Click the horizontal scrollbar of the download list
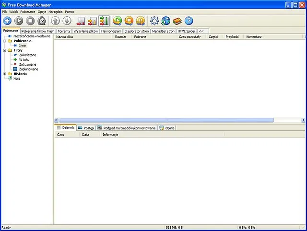The height and width of the screenshot is (231, 307). click(165, 120)
